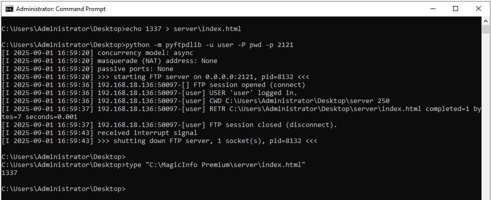Image resolution: width=491 pixels, height=200 pixels.
Task: Close the Command Prompt window
Action: pyautogui.click(x=478, y=8)
